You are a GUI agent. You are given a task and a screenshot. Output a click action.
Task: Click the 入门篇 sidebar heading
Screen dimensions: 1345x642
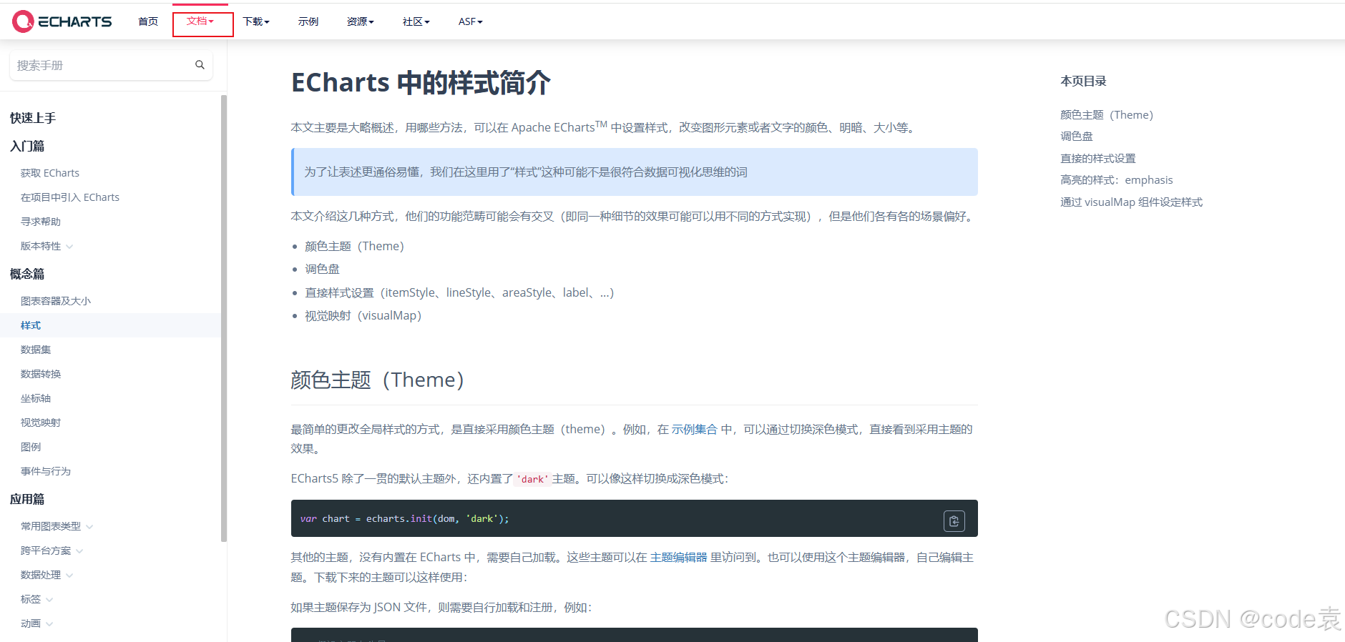point(27,146)
